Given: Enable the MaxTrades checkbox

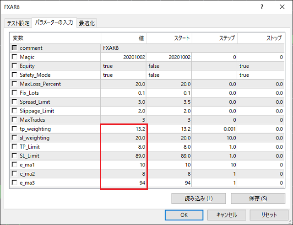Looking at the screenshot, I should 14,119.
